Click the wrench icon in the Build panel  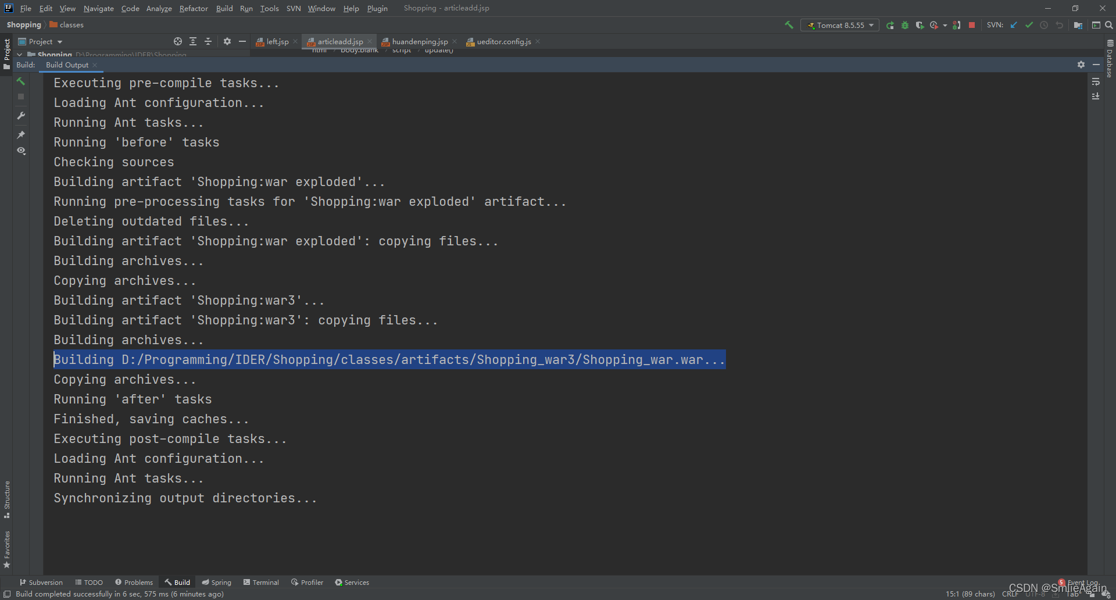[x=21, y=116]
